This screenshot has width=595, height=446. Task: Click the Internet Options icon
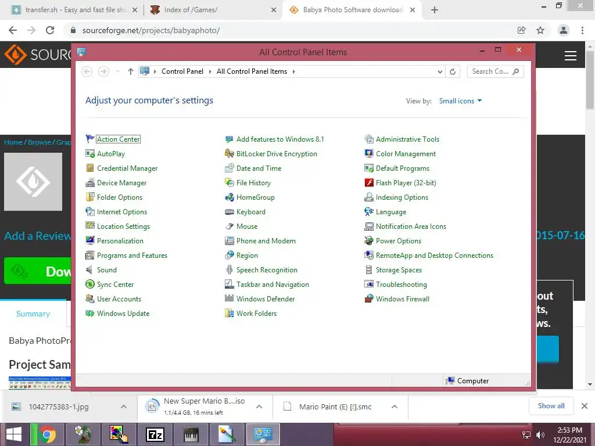tap(89, 211)
